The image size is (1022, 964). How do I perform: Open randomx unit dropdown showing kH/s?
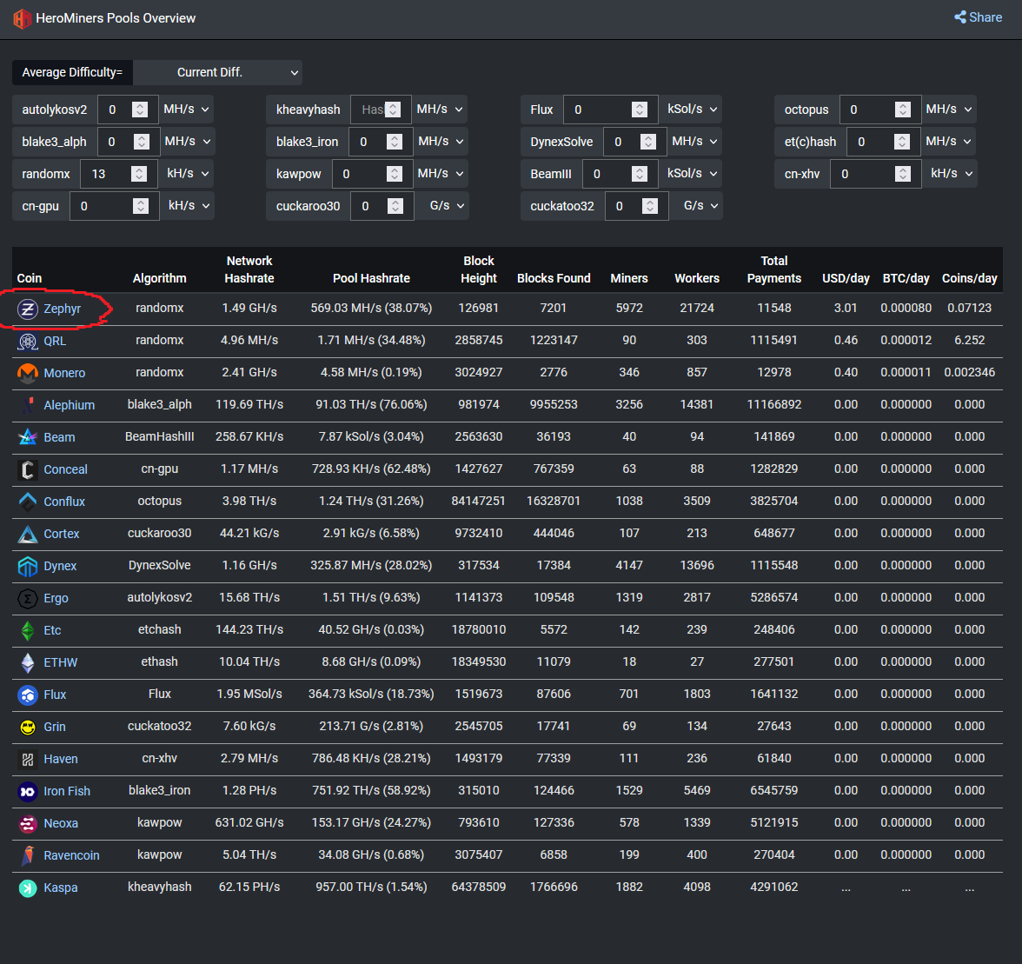186,174
